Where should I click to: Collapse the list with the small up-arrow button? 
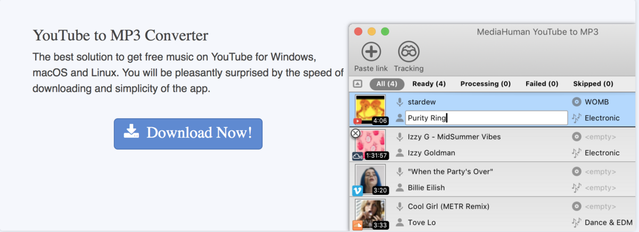358,84
